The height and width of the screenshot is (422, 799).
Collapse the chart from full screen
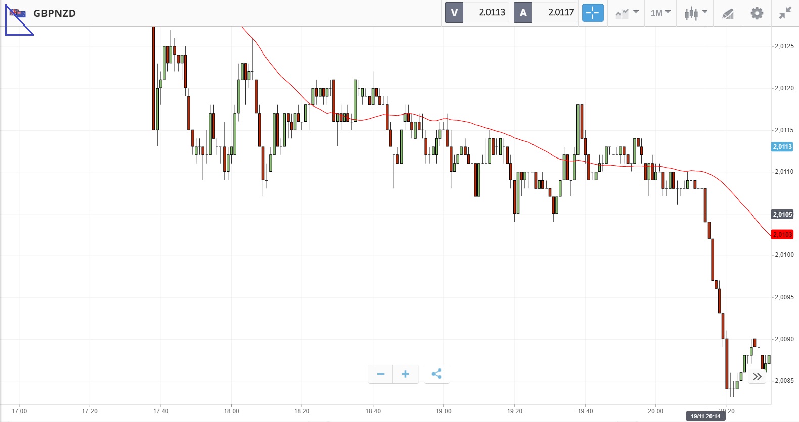click(785, 13)
